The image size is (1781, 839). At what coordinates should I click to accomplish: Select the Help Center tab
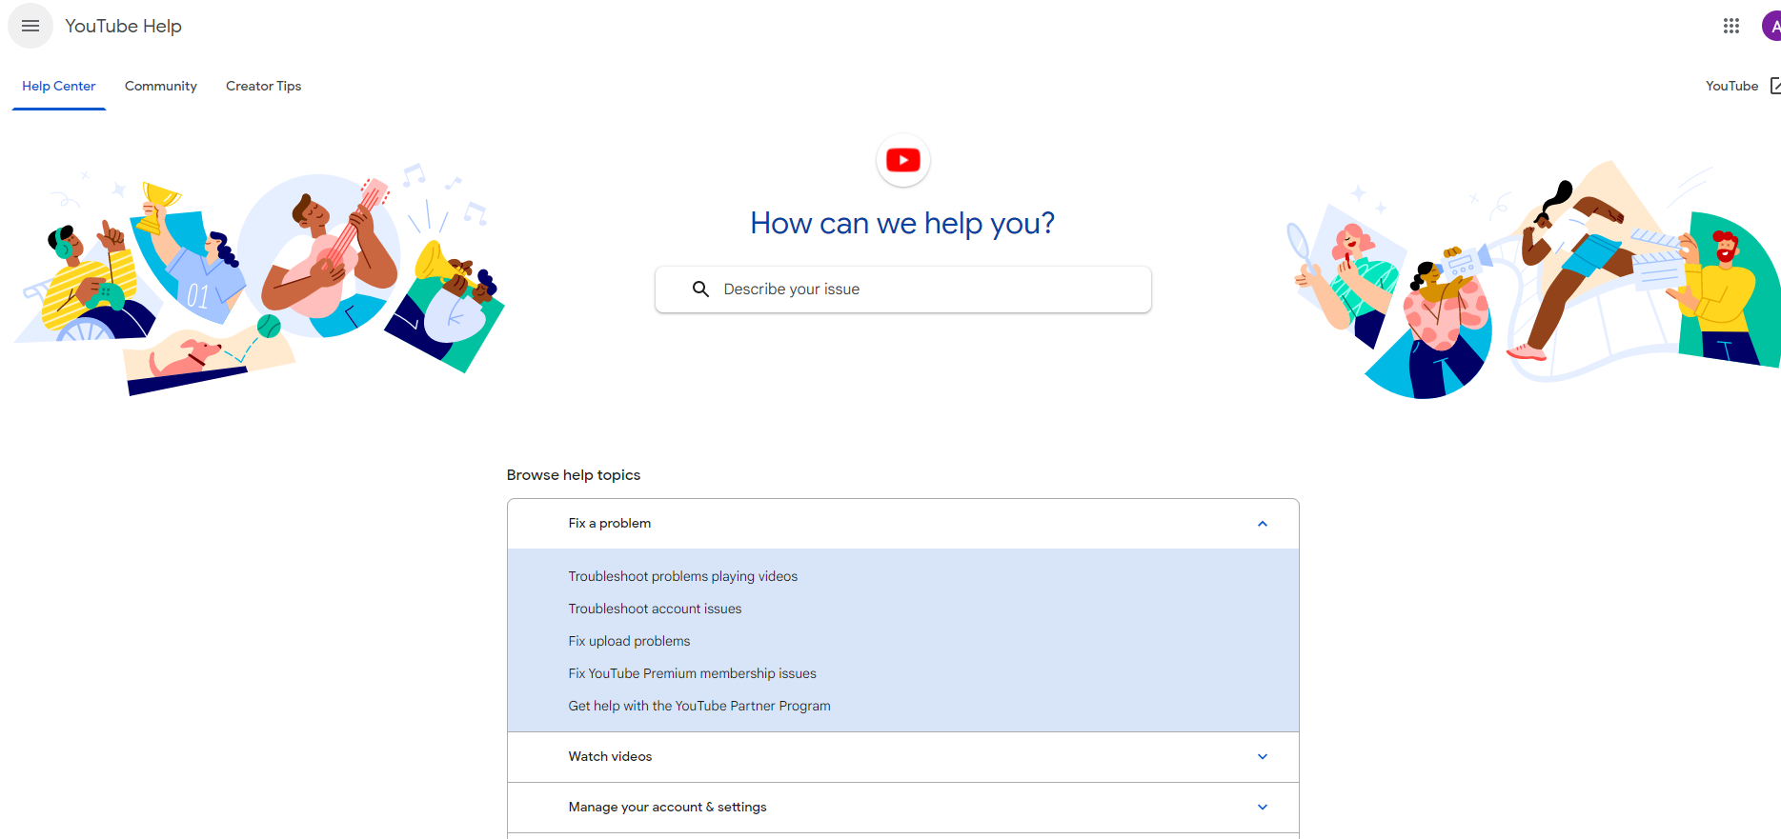click(x=59, y=86)
